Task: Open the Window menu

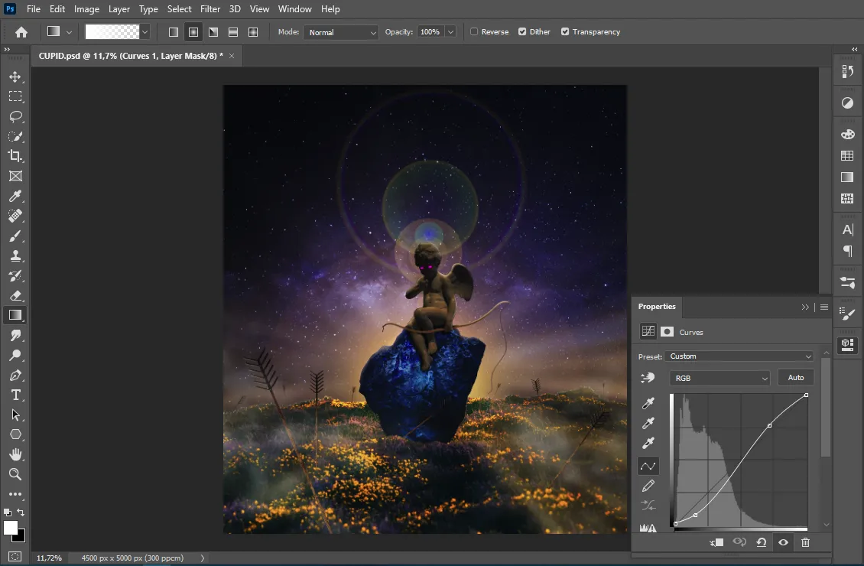Action: point(295,9)
